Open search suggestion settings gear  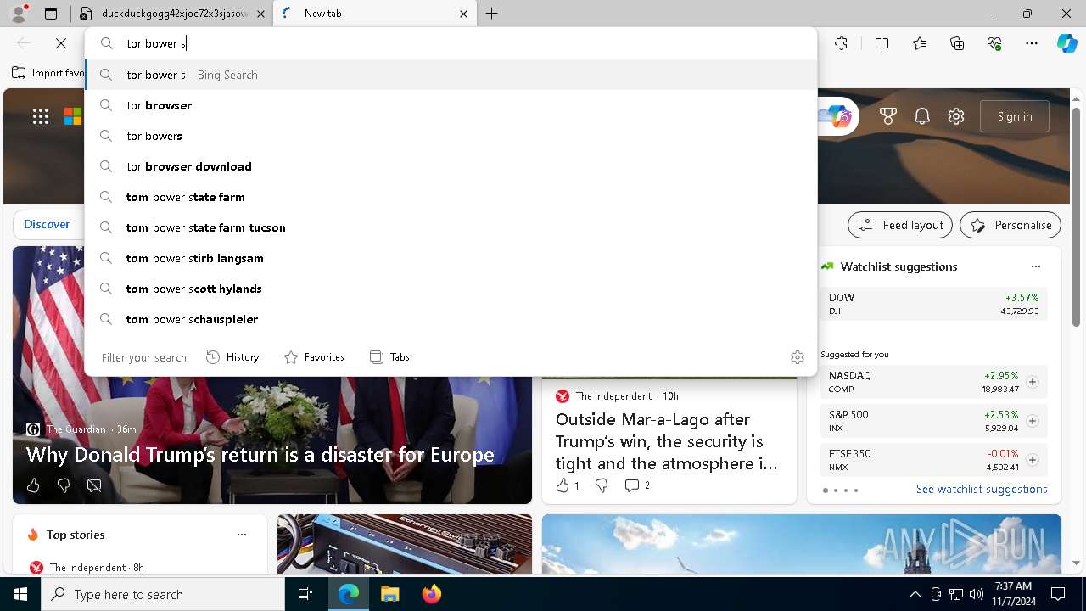click(797, 357)
